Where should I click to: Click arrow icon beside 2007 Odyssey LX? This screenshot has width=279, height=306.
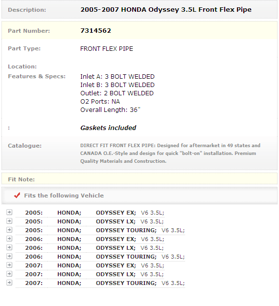point(9,274)
